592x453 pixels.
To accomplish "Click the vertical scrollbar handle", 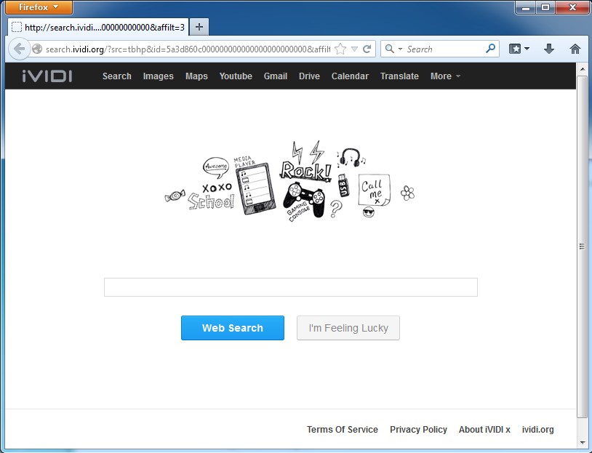I will pos(581,246).
